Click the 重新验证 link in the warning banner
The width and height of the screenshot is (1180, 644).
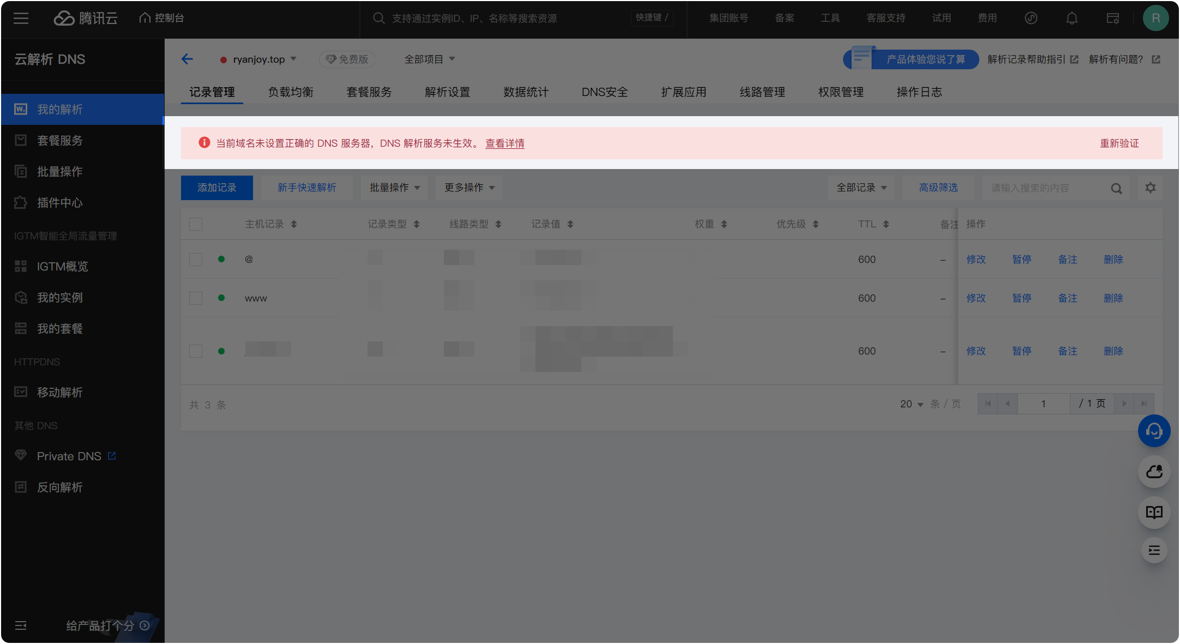(1119, 143)
